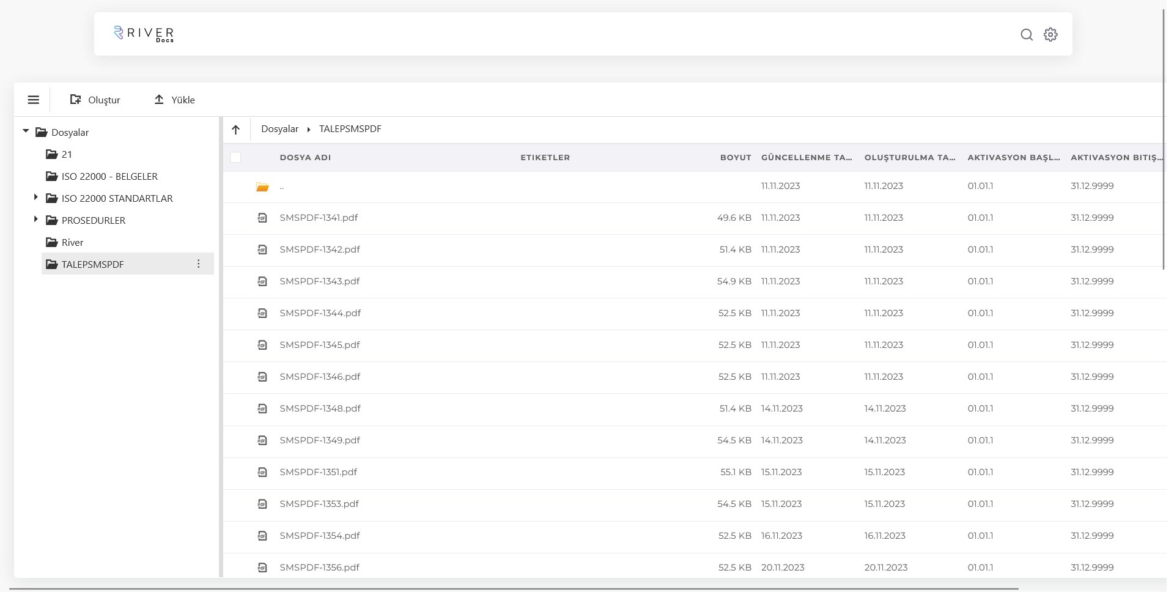Sort by the BOYUT column header
This screenshot has width=1174, height=595.
click(x=735, y=157)
